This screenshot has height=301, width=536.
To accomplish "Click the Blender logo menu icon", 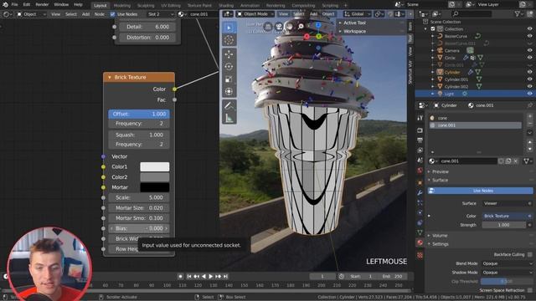I will 5,5.
